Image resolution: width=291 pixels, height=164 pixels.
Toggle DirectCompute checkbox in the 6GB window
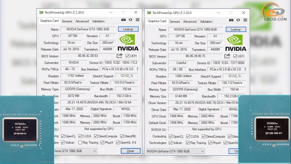203,137
